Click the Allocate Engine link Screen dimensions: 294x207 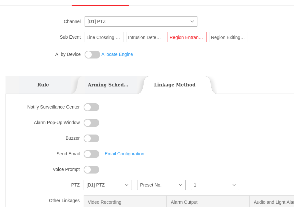117,54
